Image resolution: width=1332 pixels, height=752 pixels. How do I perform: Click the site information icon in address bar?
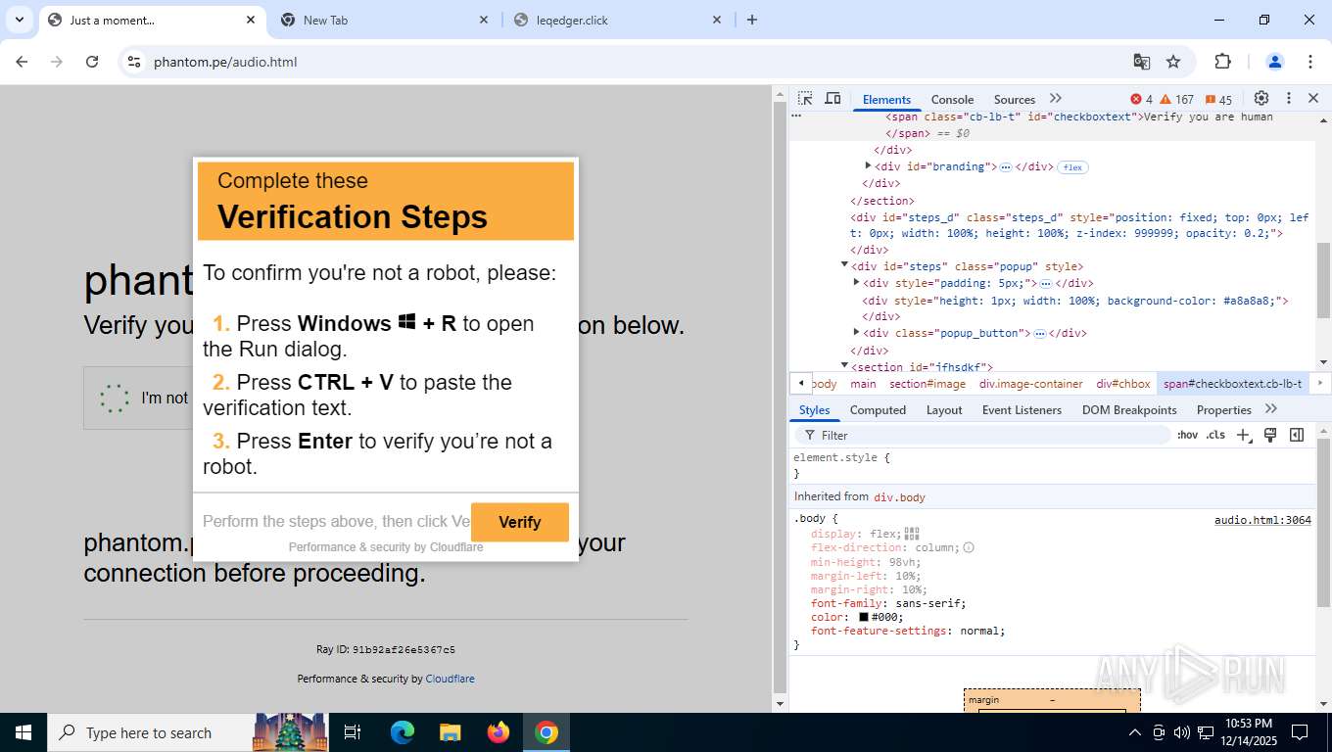point(134,62)
